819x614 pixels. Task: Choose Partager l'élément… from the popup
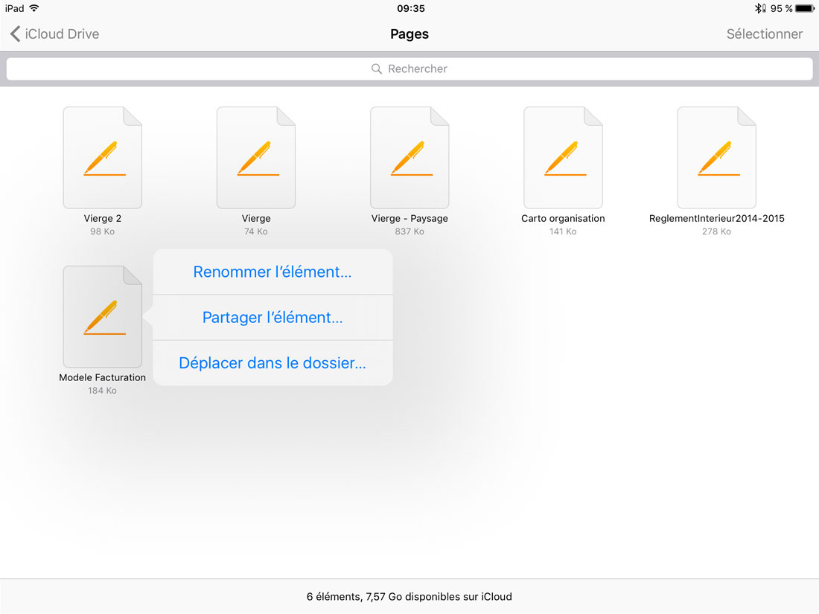pyautogui.click(x=273, y=318)
